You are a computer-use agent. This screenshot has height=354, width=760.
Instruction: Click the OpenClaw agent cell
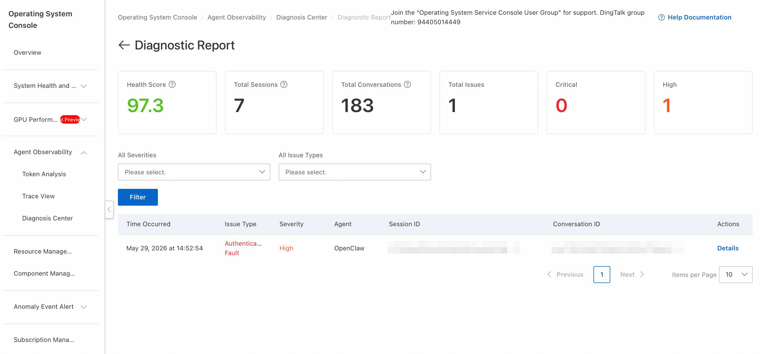coord(349,248)
